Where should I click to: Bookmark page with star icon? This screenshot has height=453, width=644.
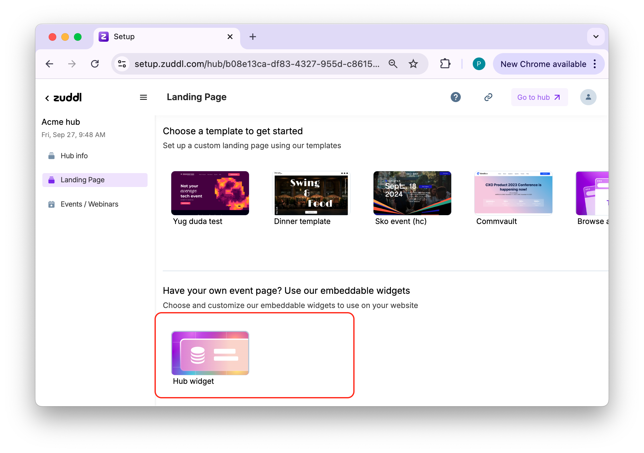point(413,64)
